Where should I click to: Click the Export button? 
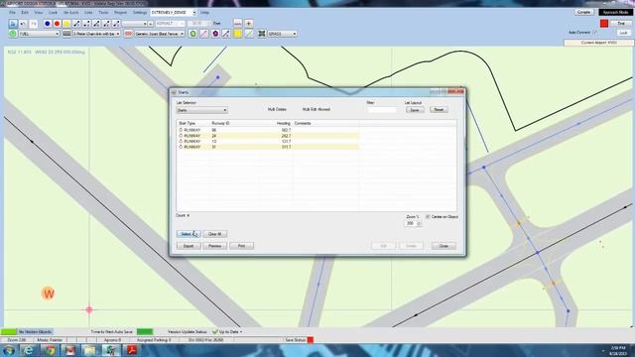point(189,246)
